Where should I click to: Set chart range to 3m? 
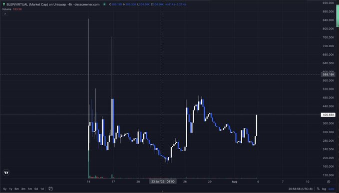point(23,189)
